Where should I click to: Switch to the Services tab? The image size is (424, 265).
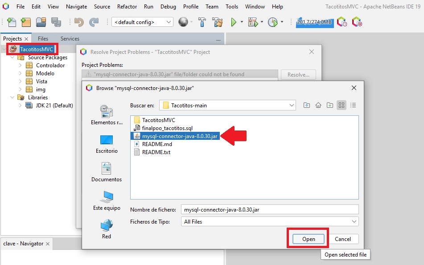click(70, 39)
